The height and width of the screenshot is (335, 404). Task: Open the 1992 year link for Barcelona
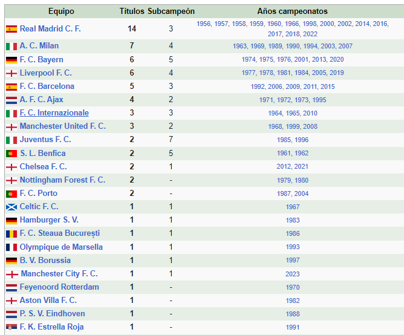(x=258, y=86)
